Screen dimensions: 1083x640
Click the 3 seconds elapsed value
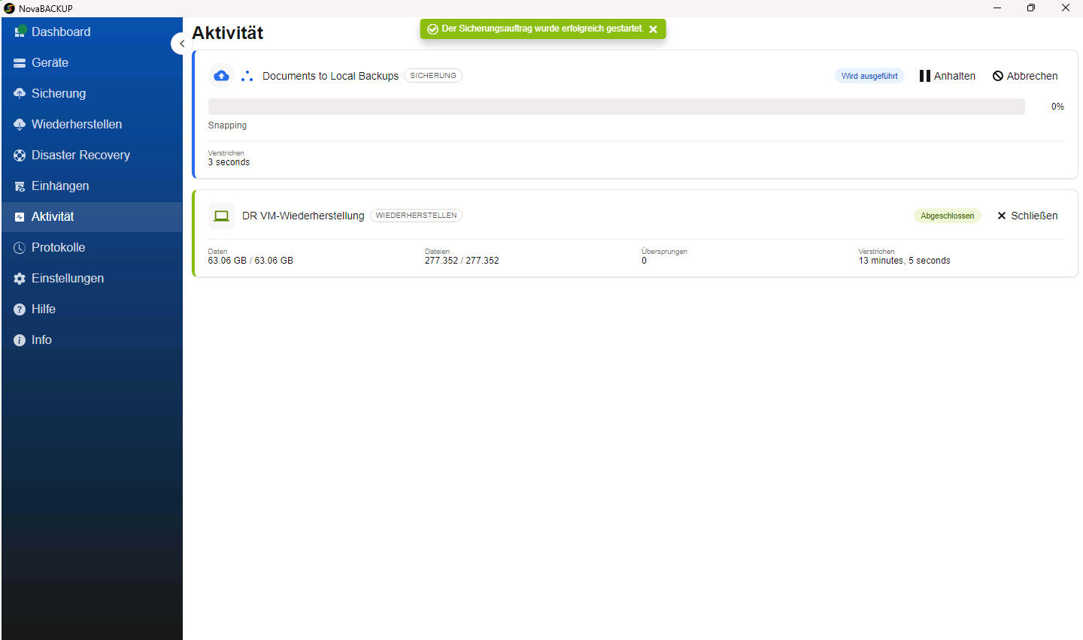click(229, 162)
